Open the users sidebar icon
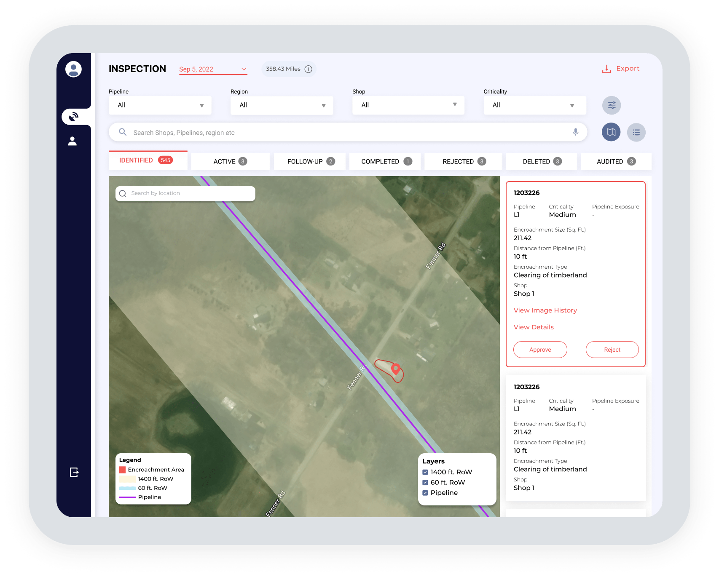The image size is (719, 577). (x=72, y=141)
